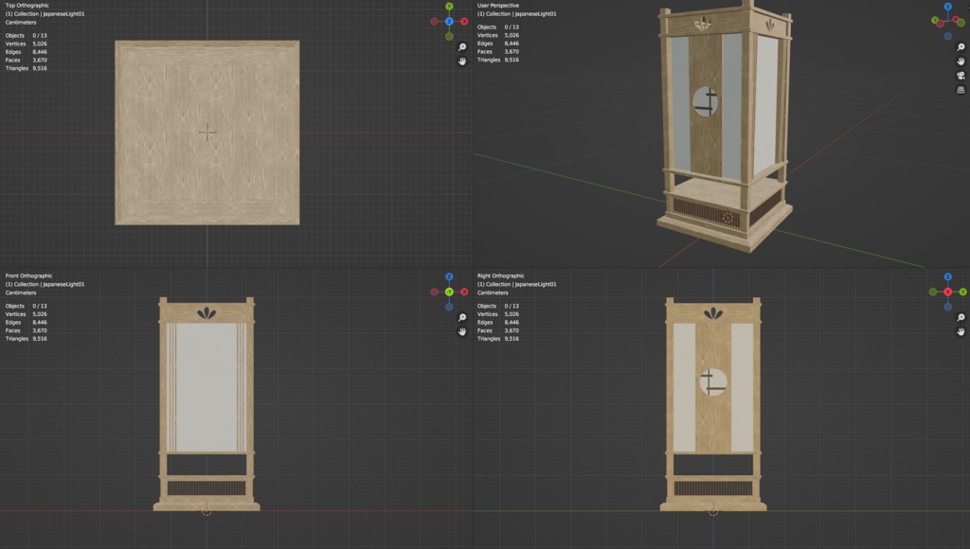Click the green Y center in Front Orthographic gizmo
The height and width of the screenshot is (549, 970).
coord(449,292)
